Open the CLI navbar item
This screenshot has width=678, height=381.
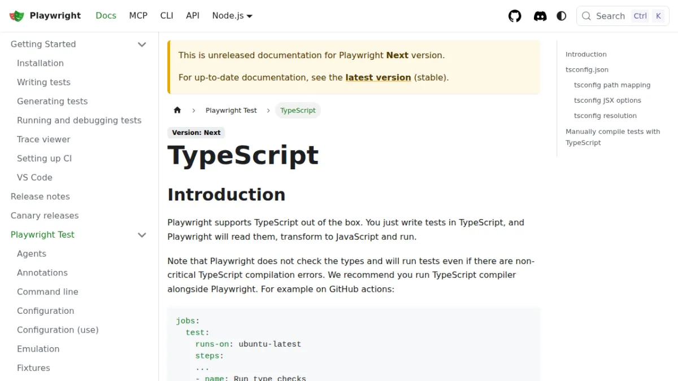pyautogui.click(x=167, y=16)
